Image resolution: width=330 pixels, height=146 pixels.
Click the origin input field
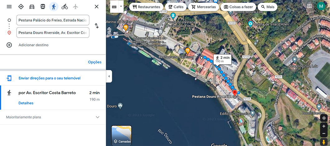point(53,20)
